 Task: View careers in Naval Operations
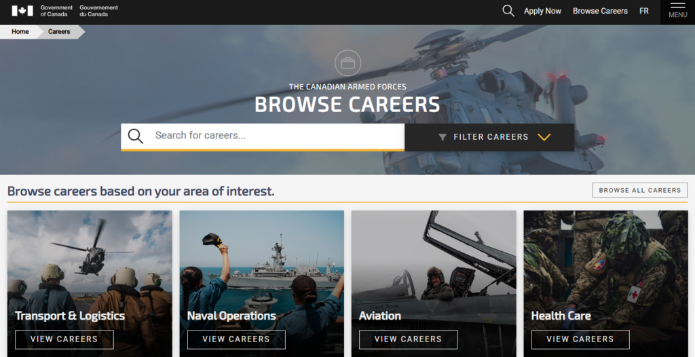pos(236,339)
